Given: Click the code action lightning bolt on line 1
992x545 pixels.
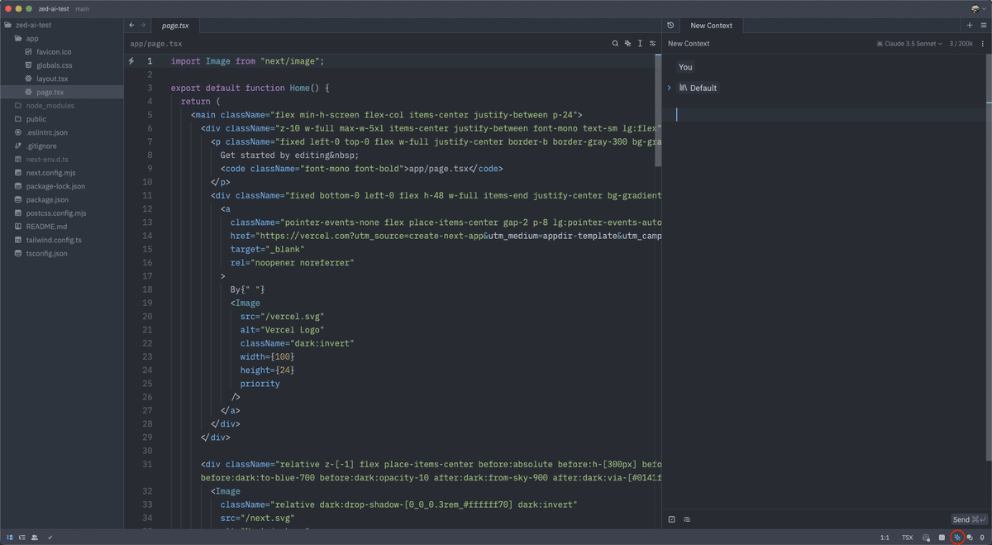Looking at the screenshot, I should coord(131,61).
